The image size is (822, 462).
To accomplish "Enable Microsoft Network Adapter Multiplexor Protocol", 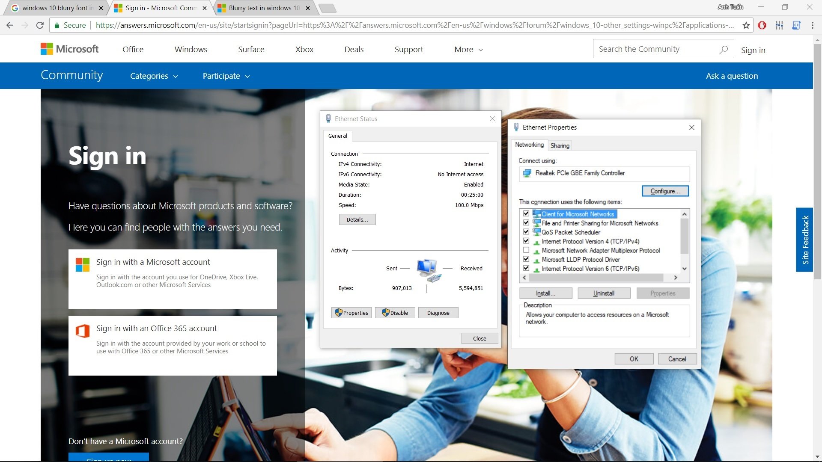I will [526, 250].
